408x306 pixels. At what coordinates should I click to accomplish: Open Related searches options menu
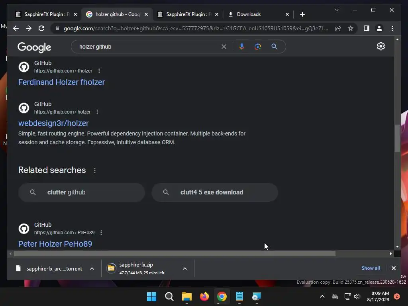95,171
